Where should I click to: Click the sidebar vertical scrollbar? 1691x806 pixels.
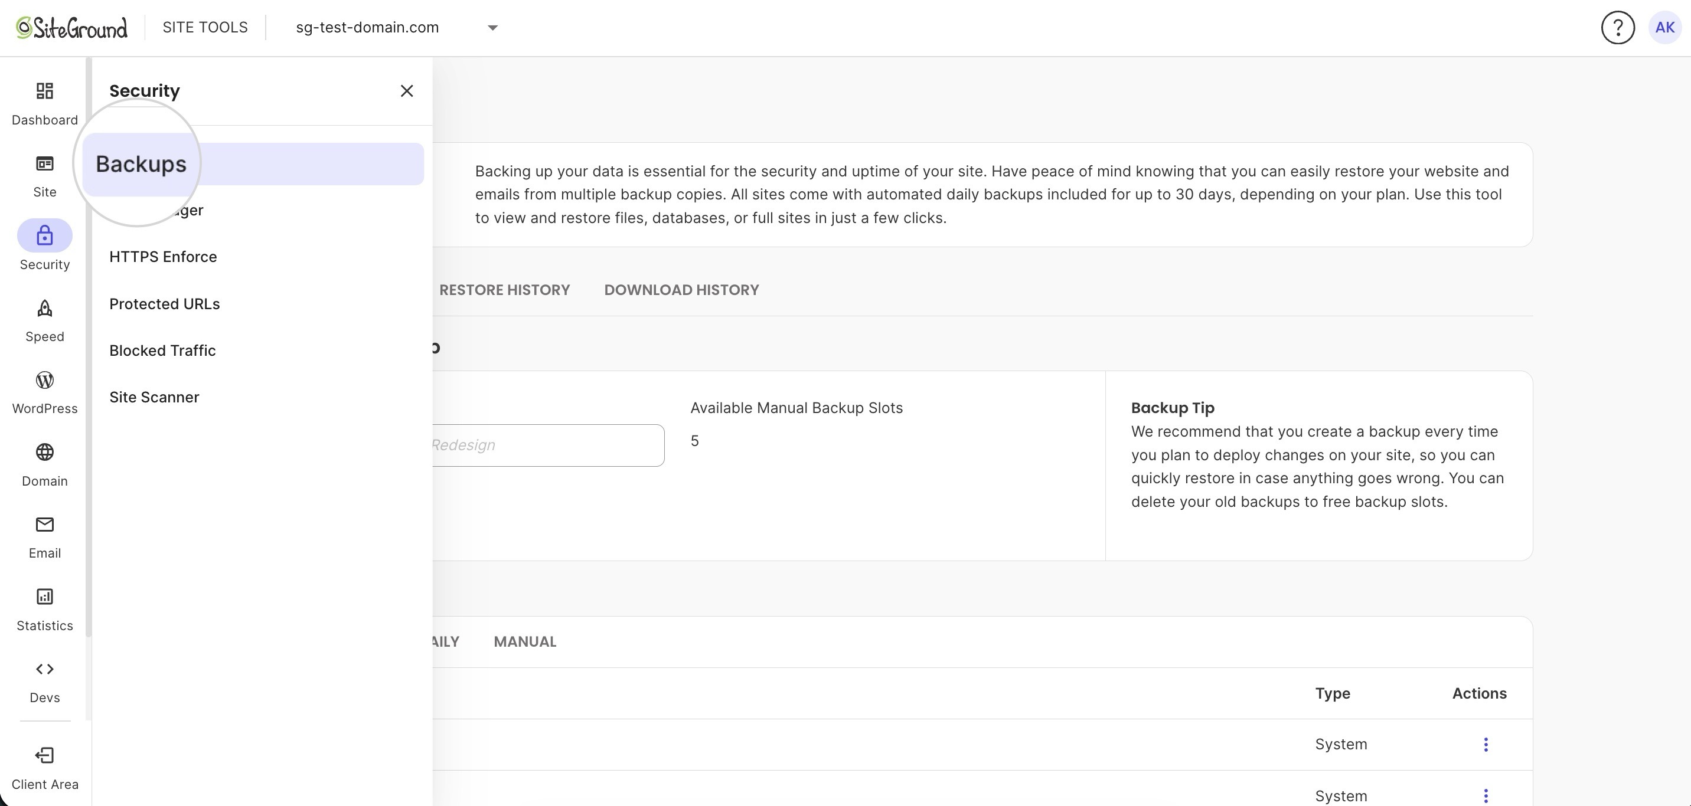[x=89, y=348]
